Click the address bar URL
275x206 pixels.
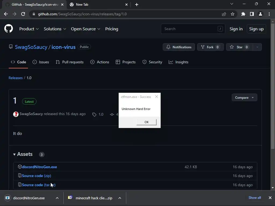[82, 14]
